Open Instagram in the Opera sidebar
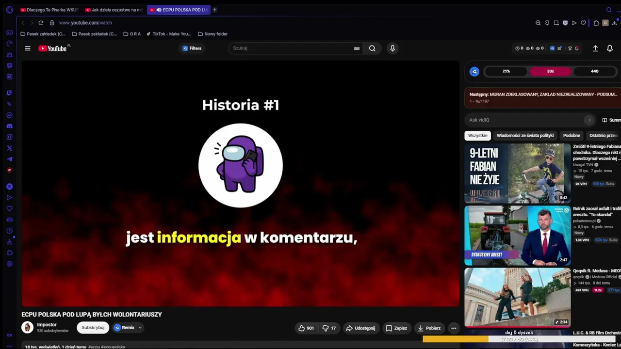Screen dimensions: 621x349 click(x=9, y=137)
